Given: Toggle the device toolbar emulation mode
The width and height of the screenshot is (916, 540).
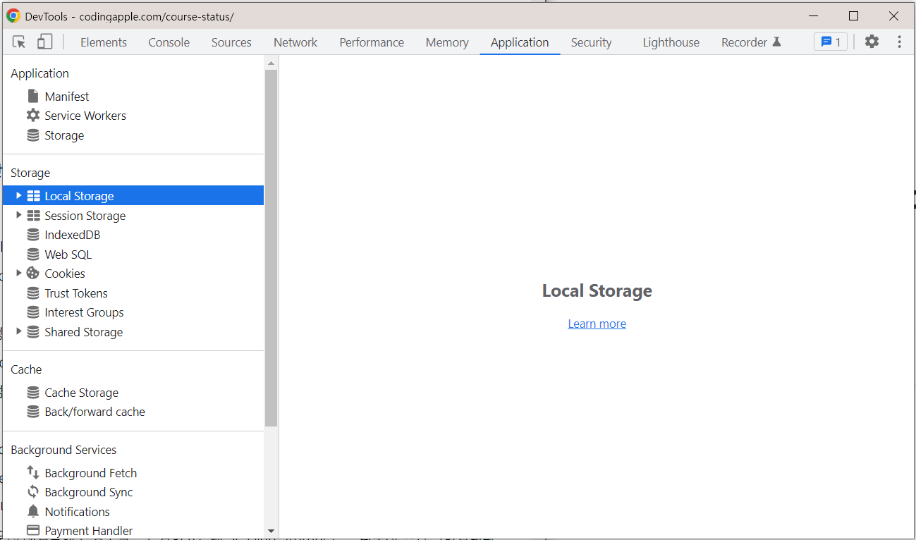Looking at the screenshot, I should click(44, 42).
